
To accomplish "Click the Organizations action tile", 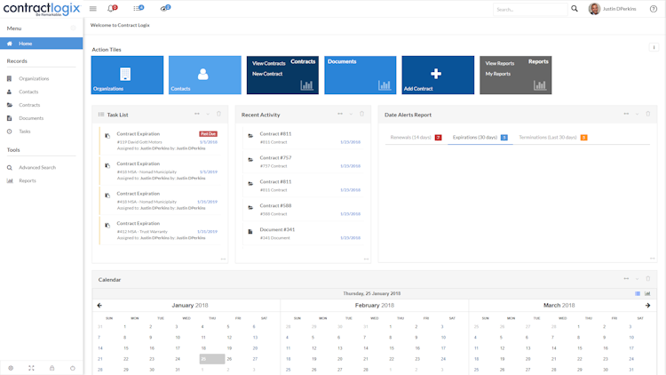I will [127, 75].
